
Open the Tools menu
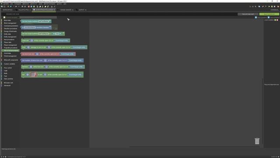(41, 4)
